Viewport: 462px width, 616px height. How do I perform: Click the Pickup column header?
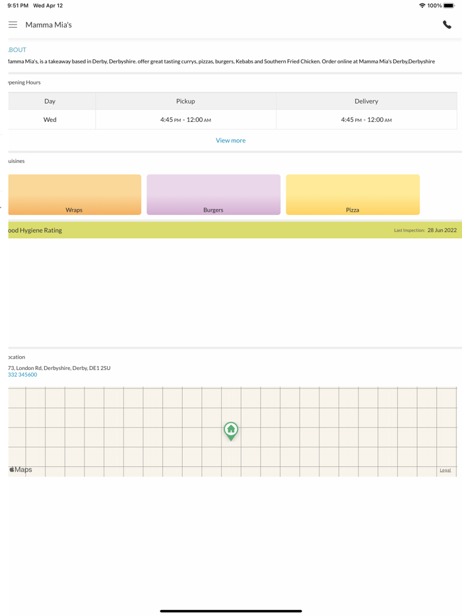(x=185, y=101)
